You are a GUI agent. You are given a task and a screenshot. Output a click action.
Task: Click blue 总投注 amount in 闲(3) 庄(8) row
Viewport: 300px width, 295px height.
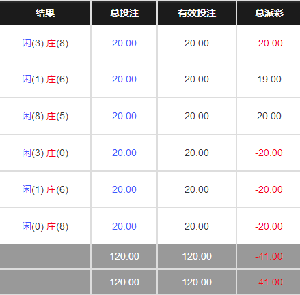click(124, 43)
